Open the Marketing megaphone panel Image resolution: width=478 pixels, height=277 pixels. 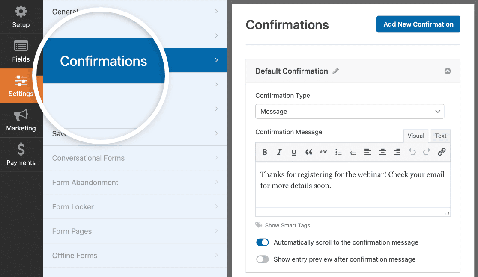click(x=21, y=120)
